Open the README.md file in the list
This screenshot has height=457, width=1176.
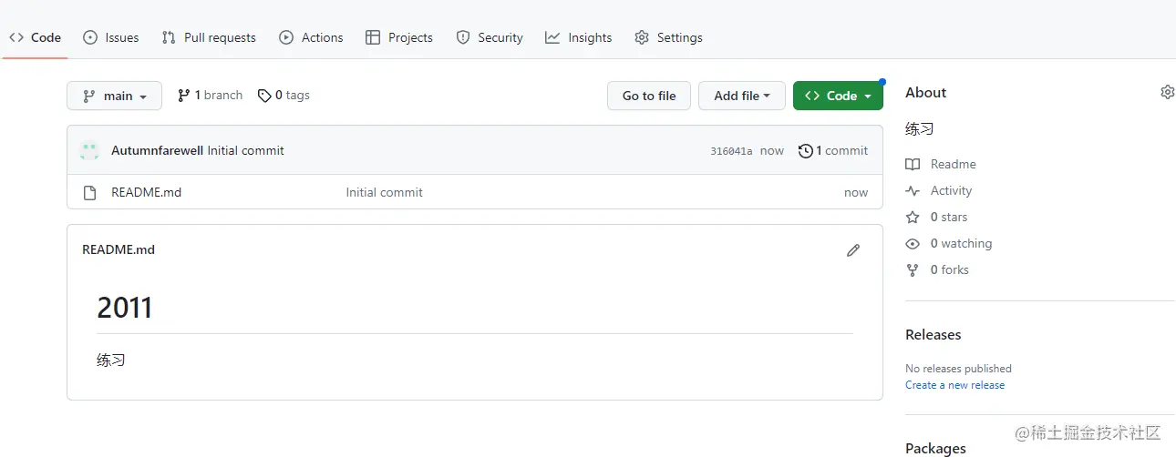(146, 193)
